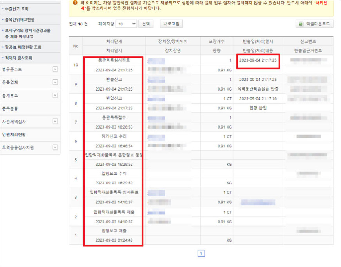
Task: Click the 엑셀다운로드 button
Action: (314, 24)
